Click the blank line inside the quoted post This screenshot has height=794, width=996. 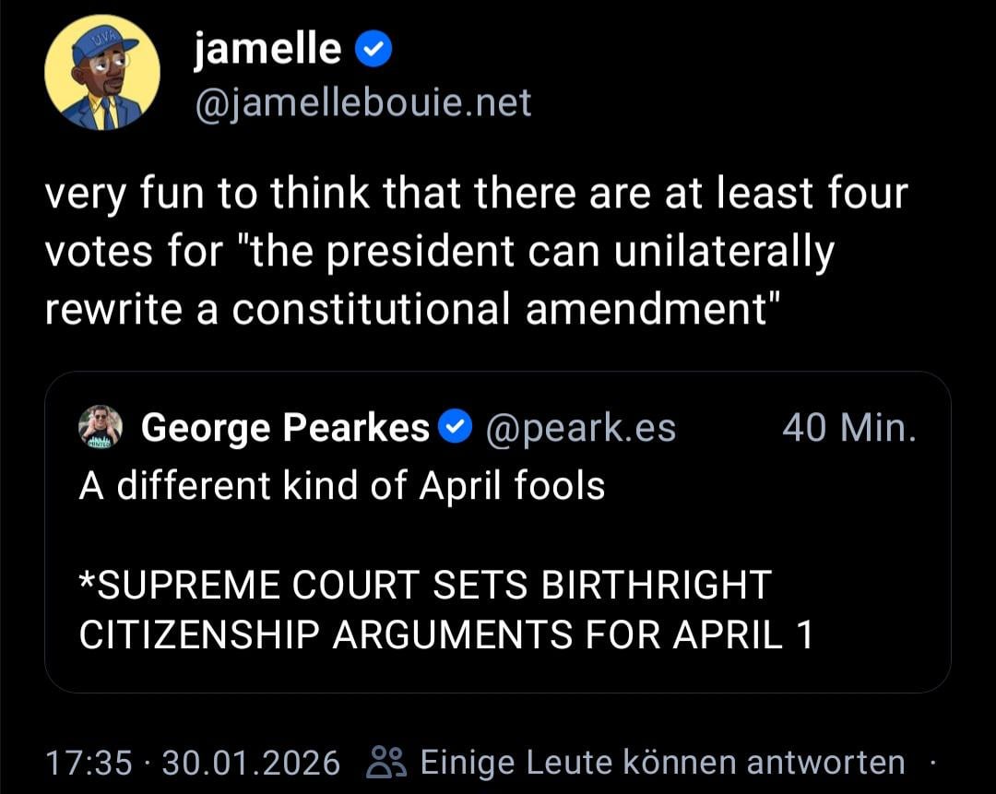(369, 536)
